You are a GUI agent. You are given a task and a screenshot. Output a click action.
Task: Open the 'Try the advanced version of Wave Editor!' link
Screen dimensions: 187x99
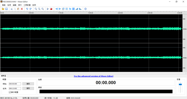coord(94,76)
